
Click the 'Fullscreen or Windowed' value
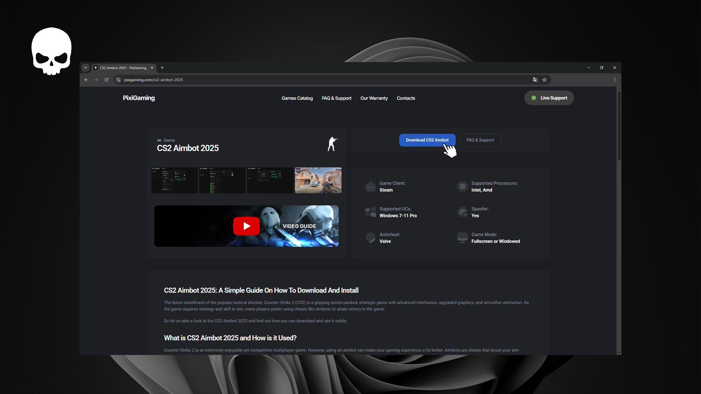495,241
